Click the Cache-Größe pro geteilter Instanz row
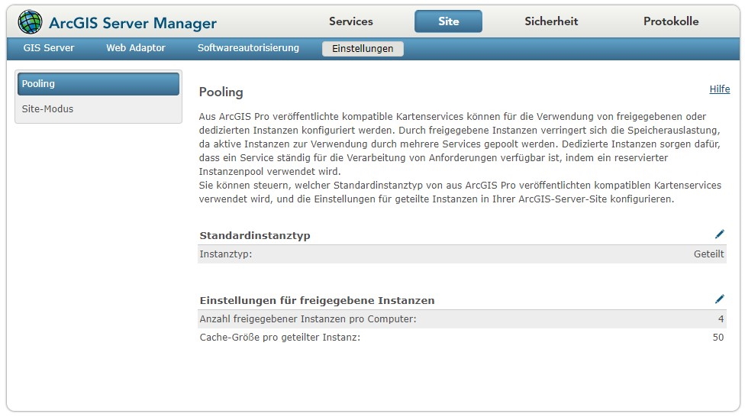The image size is (745, 417). click(462, 338)
